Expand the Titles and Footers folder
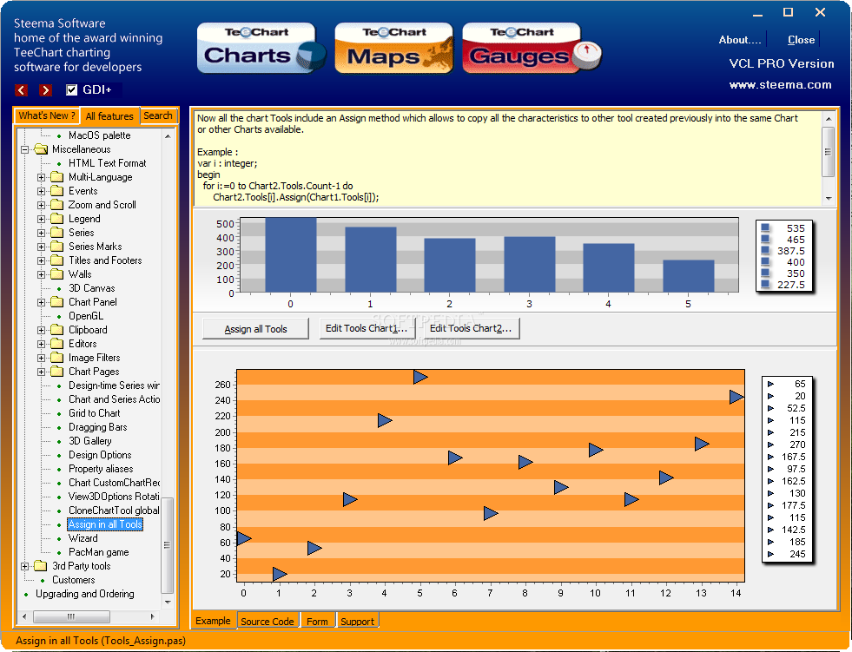Viewport: 852px width, 652px height. pyautogui.click(x=42, y=260)
